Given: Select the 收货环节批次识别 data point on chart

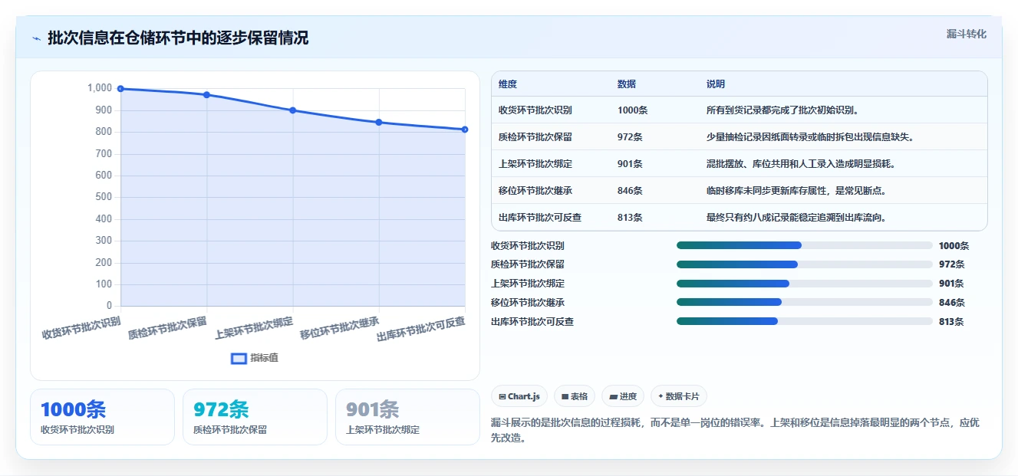Looking at the screenshot, I should (x=120, y=89).
